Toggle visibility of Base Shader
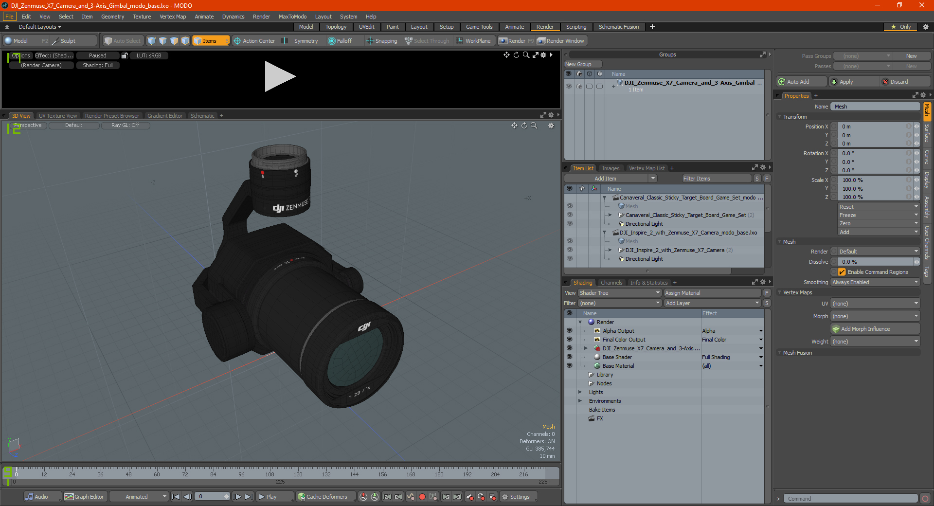 [569, 357]
